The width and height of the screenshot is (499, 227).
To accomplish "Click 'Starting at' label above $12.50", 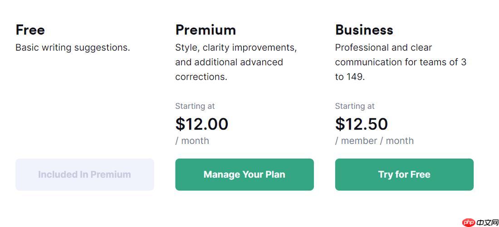I will (354, 106).
